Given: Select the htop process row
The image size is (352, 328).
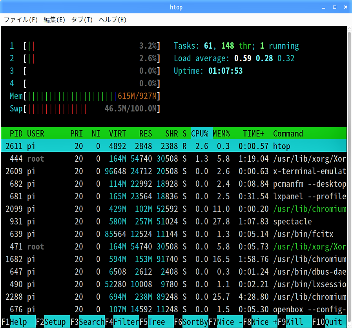Looking at the screenshot, I should (x=174, y=146).
